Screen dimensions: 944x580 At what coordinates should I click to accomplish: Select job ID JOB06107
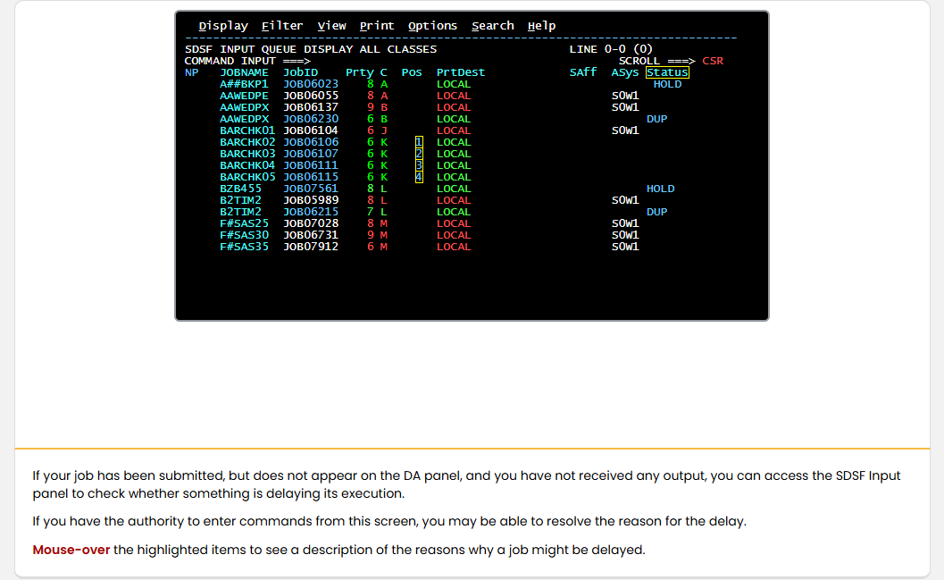pyautogui.click(x=311, y=154)
